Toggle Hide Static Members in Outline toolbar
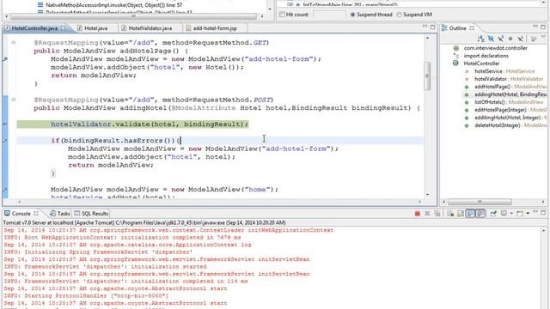The height and width of the screenshot is (309, 550). 500,39
